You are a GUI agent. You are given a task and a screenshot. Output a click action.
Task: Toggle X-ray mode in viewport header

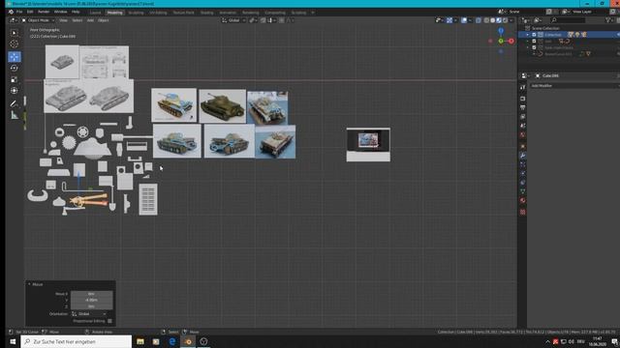[478, 20]
